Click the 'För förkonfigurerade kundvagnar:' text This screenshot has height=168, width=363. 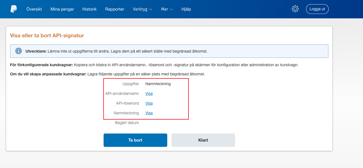(41, 65)
